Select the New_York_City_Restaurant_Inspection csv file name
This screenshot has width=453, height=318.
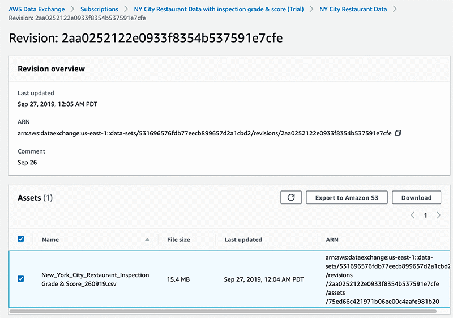[95, 279]
